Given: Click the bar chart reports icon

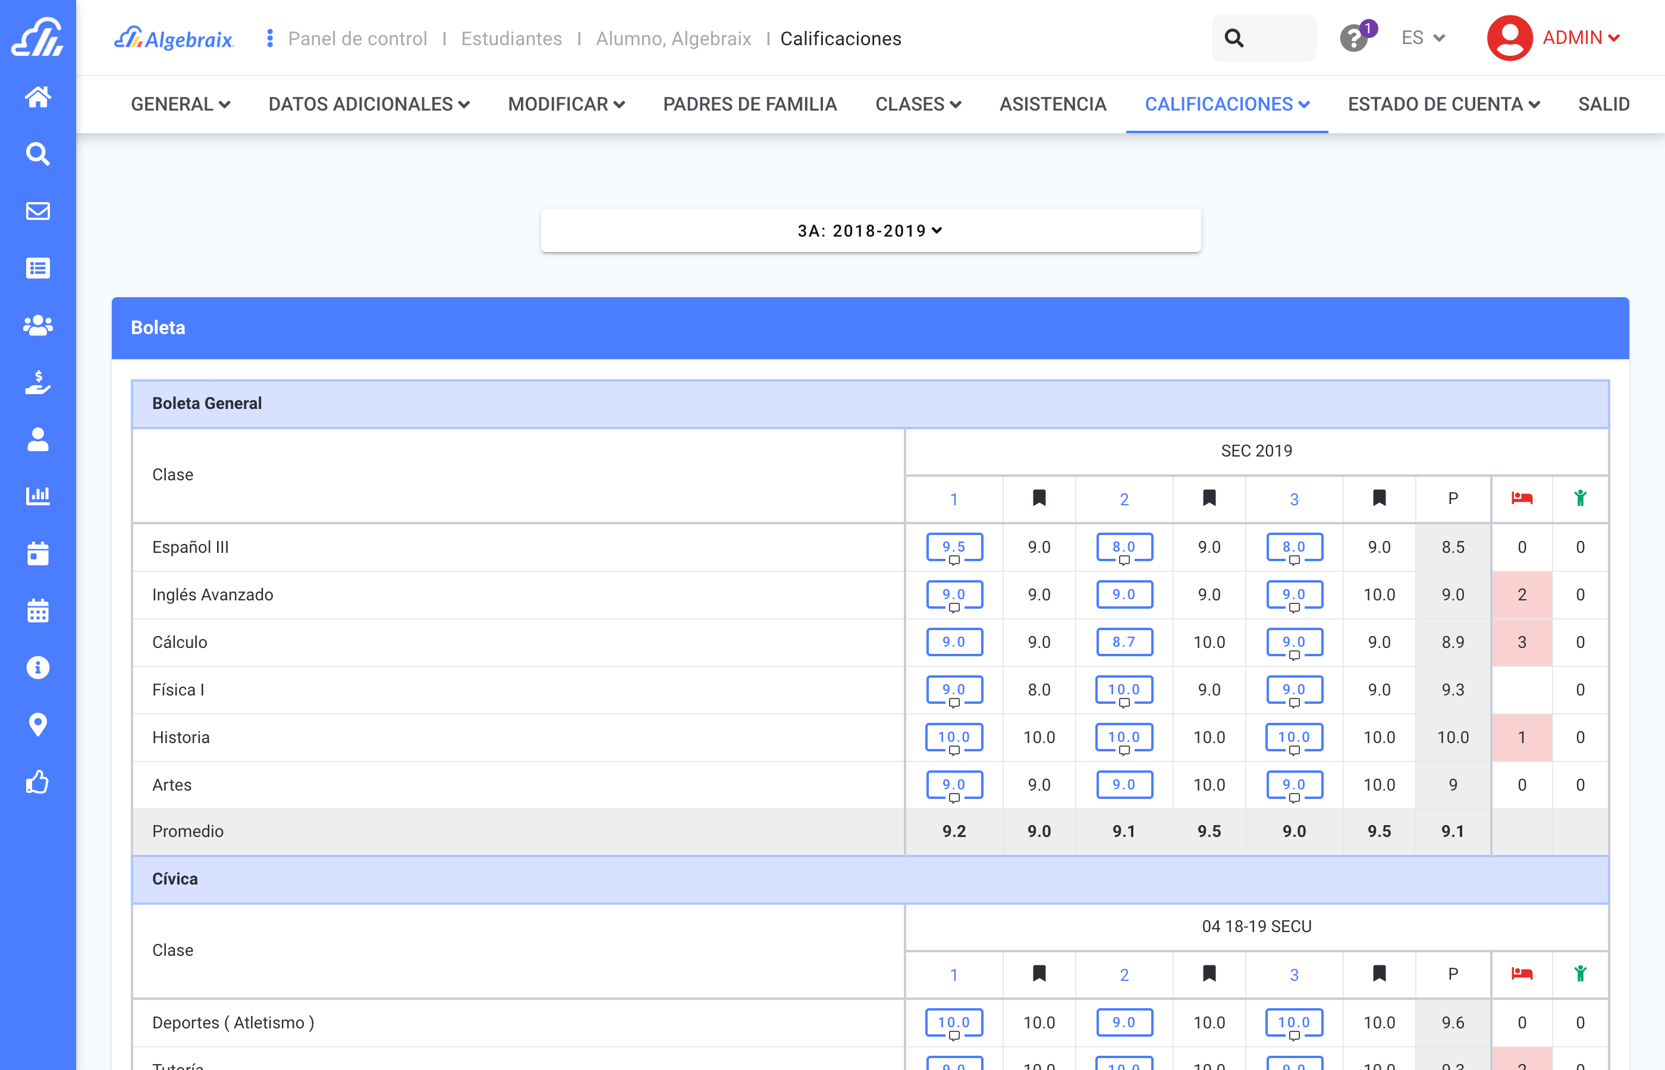Looking at the screenshot, I should (37, 496).
